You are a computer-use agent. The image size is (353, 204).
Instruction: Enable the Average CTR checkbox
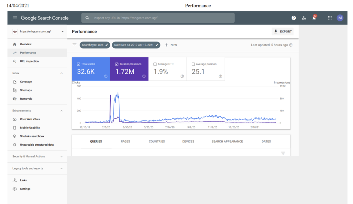[155, 64]
